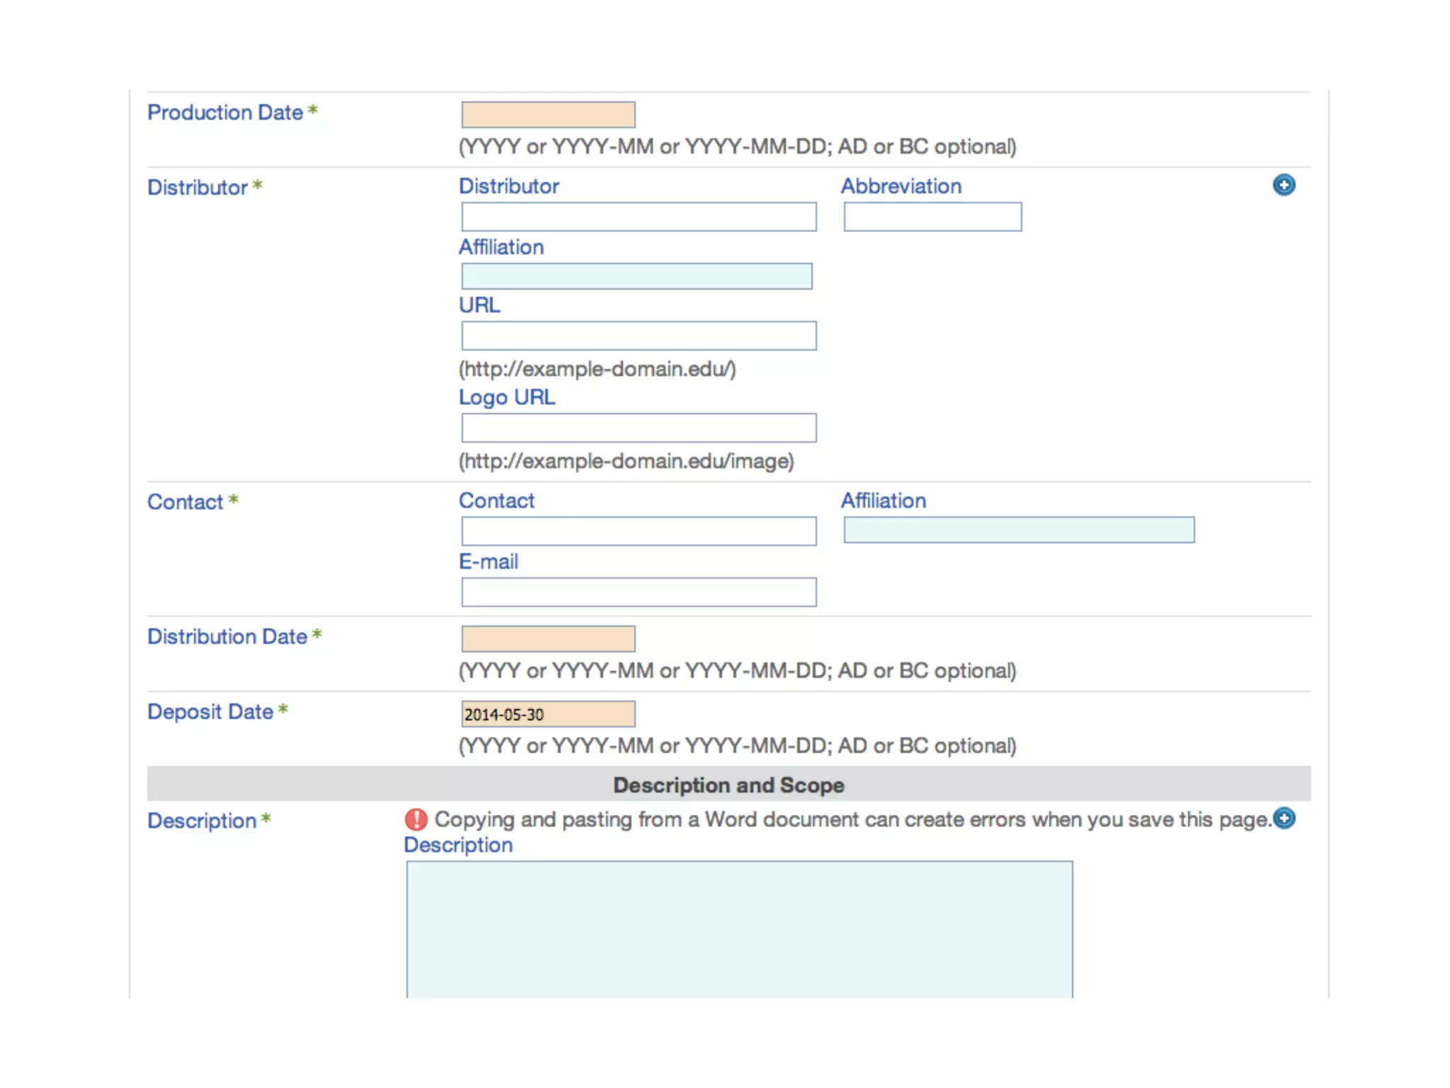Click the distributor URL input box
The image size is (1450, 1088).
point(639,336)
